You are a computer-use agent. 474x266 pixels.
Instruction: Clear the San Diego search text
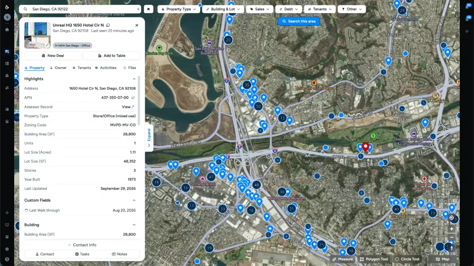coord(138,9)
